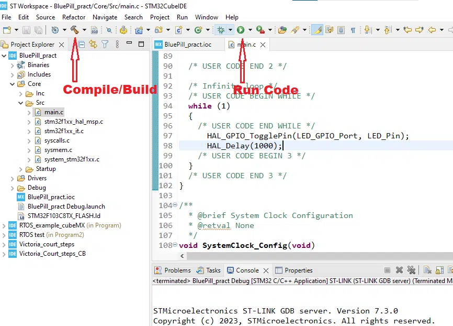The height and width of the screenshot is (326, 453).
Task: Click the Open Type icon
Action: [x=282, y=30]
